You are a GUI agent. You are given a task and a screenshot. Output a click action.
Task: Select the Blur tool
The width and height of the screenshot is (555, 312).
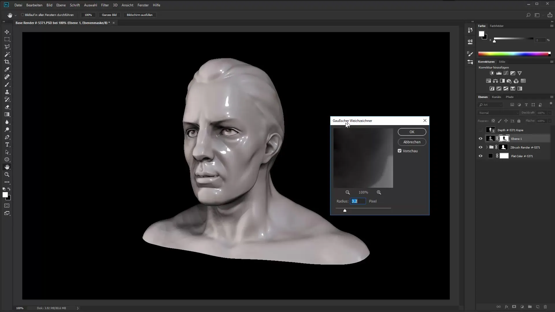(7, 122)
